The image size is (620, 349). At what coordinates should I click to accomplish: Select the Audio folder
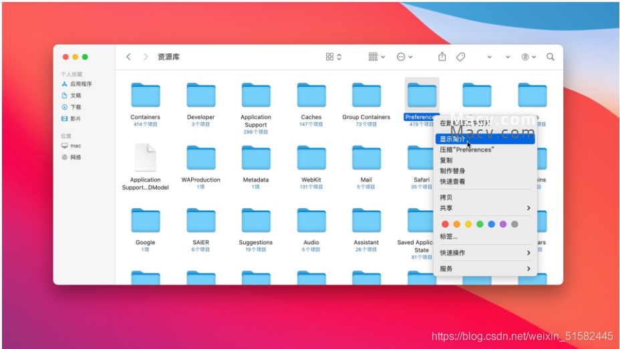311,220
